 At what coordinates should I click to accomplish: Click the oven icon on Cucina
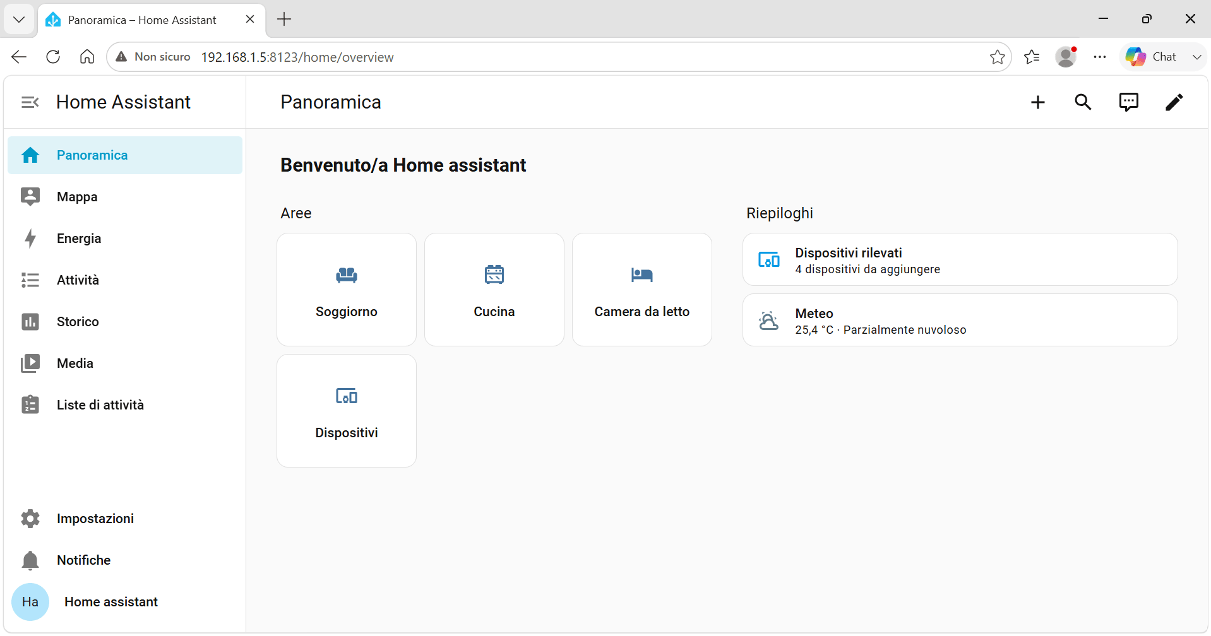coord(494,274)
